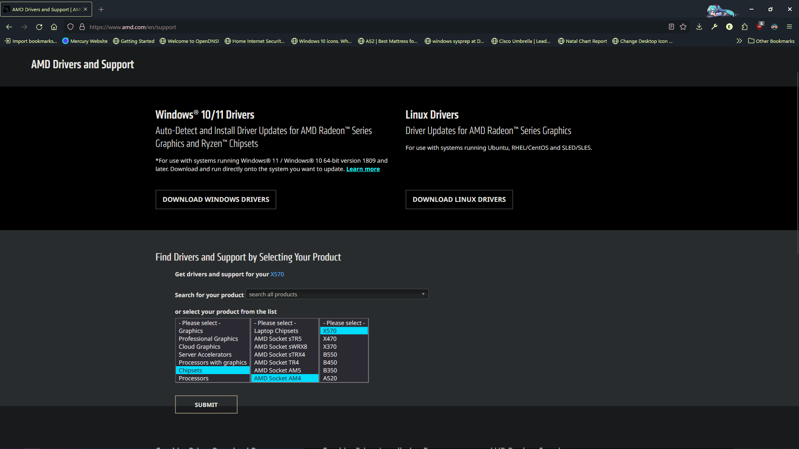Open Change Desktop Icon bookmark
Screen dimensions: 799x449
pos(642,41)
